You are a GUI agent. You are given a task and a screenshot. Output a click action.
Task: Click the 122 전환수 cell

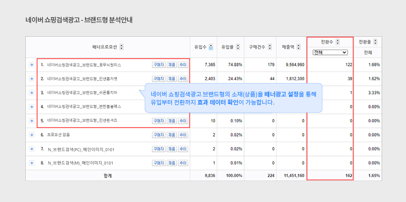pyautogui.click(x=349, y=65)
